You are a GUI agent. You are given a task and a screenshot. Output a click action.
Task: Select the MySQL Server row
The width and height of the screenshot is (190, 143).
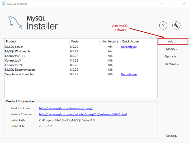pyautogui.click(x=81, y=47)
